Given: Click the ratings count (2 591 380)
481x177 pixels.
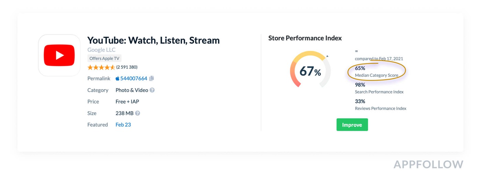Looking at the screenshot, I should pyautogui.click(x=127, y=67).
